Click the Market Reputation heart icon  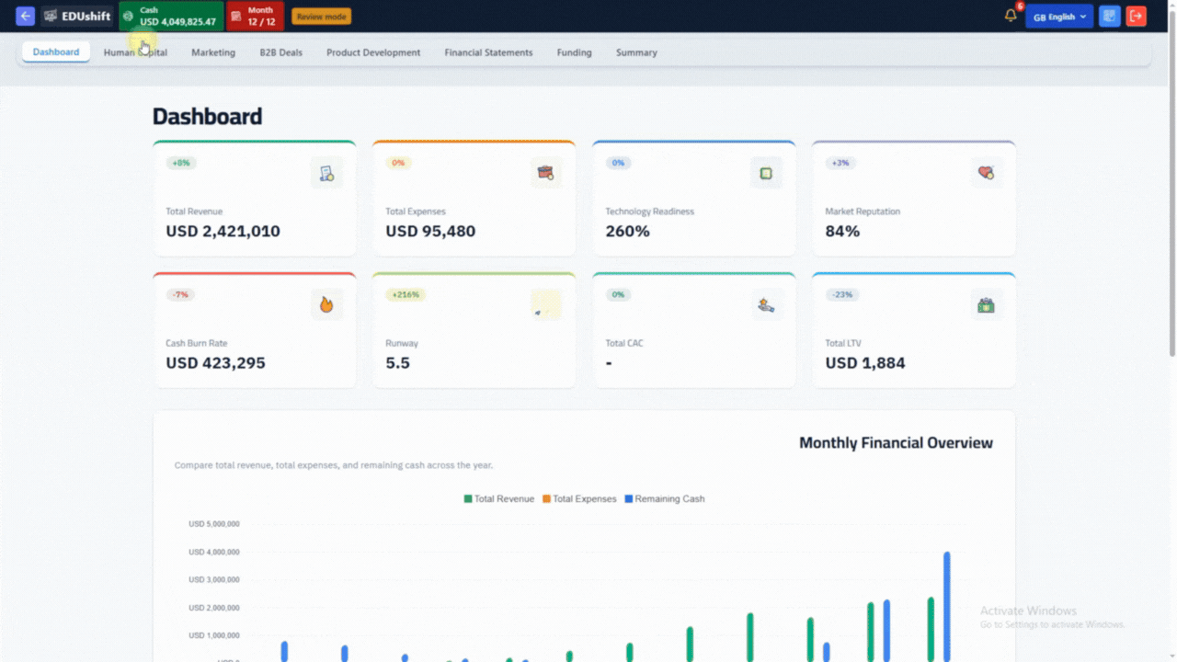click(986, 173)
